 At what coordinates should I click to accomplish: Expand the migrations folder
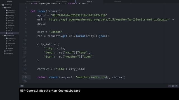click(5, 13)
